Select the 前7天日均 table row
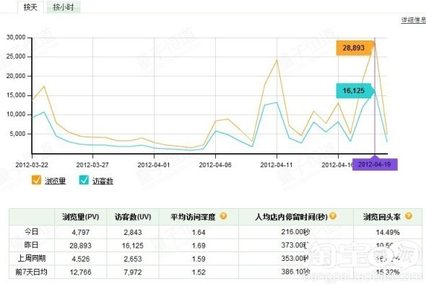Viewport: 426px width, 284px height. pyautogui.click(x=215, y=272)
